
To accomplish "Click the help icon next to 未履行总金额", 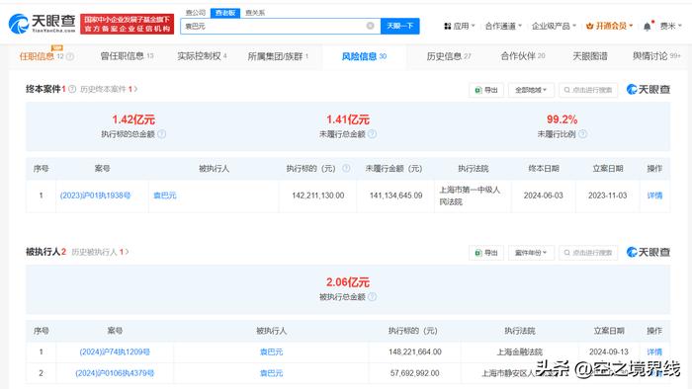I will pyautogui.click(x=372, y=134).
